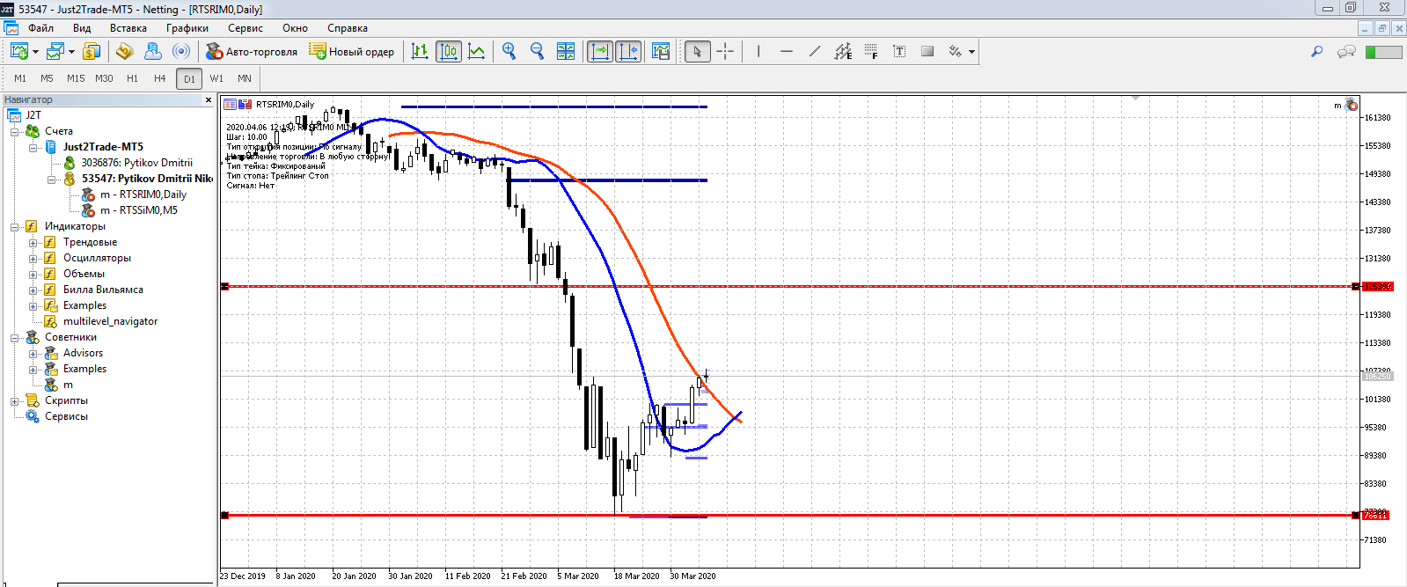Tile chart windows icon
Screen dimensions: 1407x587
pos(566,51)
